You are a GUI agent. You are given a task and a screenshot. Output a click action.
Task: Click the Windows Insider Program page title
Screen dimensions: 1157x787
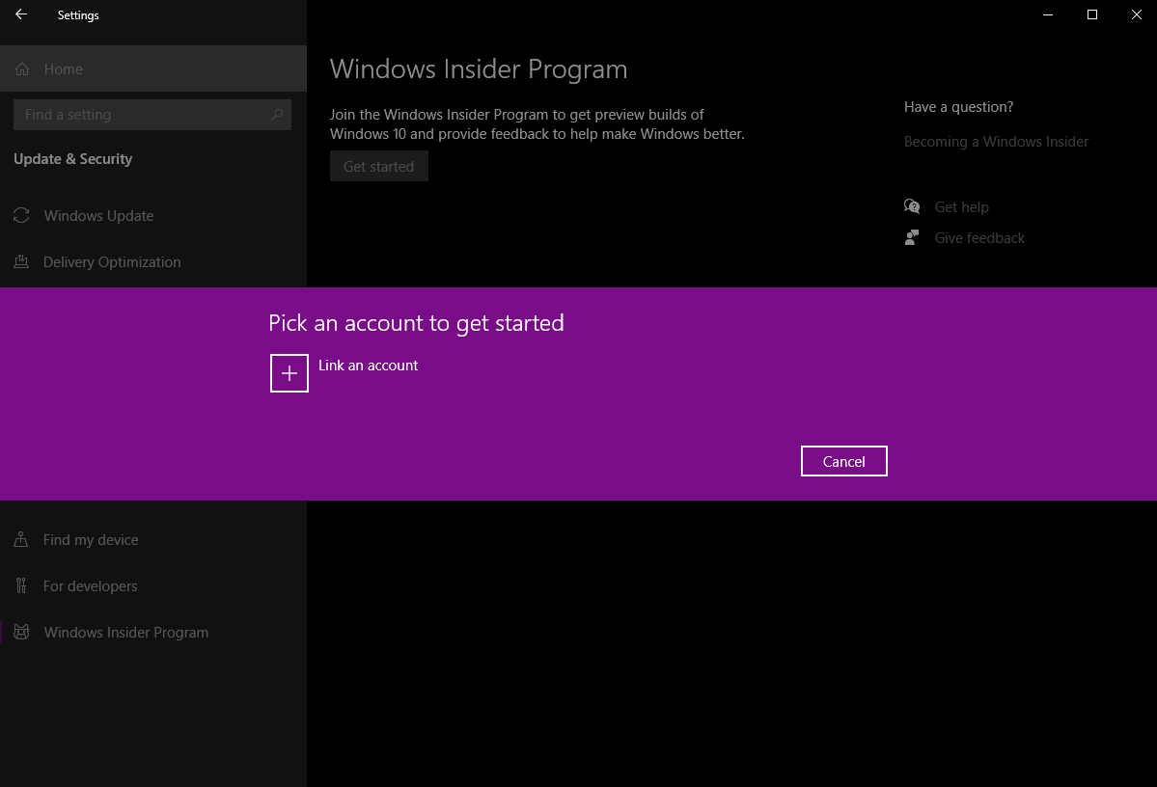pyautogui.click(x=479, y=68)
